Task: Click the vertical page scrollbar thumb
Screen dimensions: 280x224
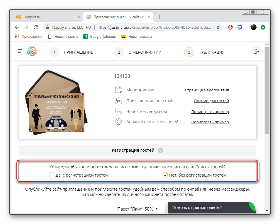Action: [x=267, y=90]
